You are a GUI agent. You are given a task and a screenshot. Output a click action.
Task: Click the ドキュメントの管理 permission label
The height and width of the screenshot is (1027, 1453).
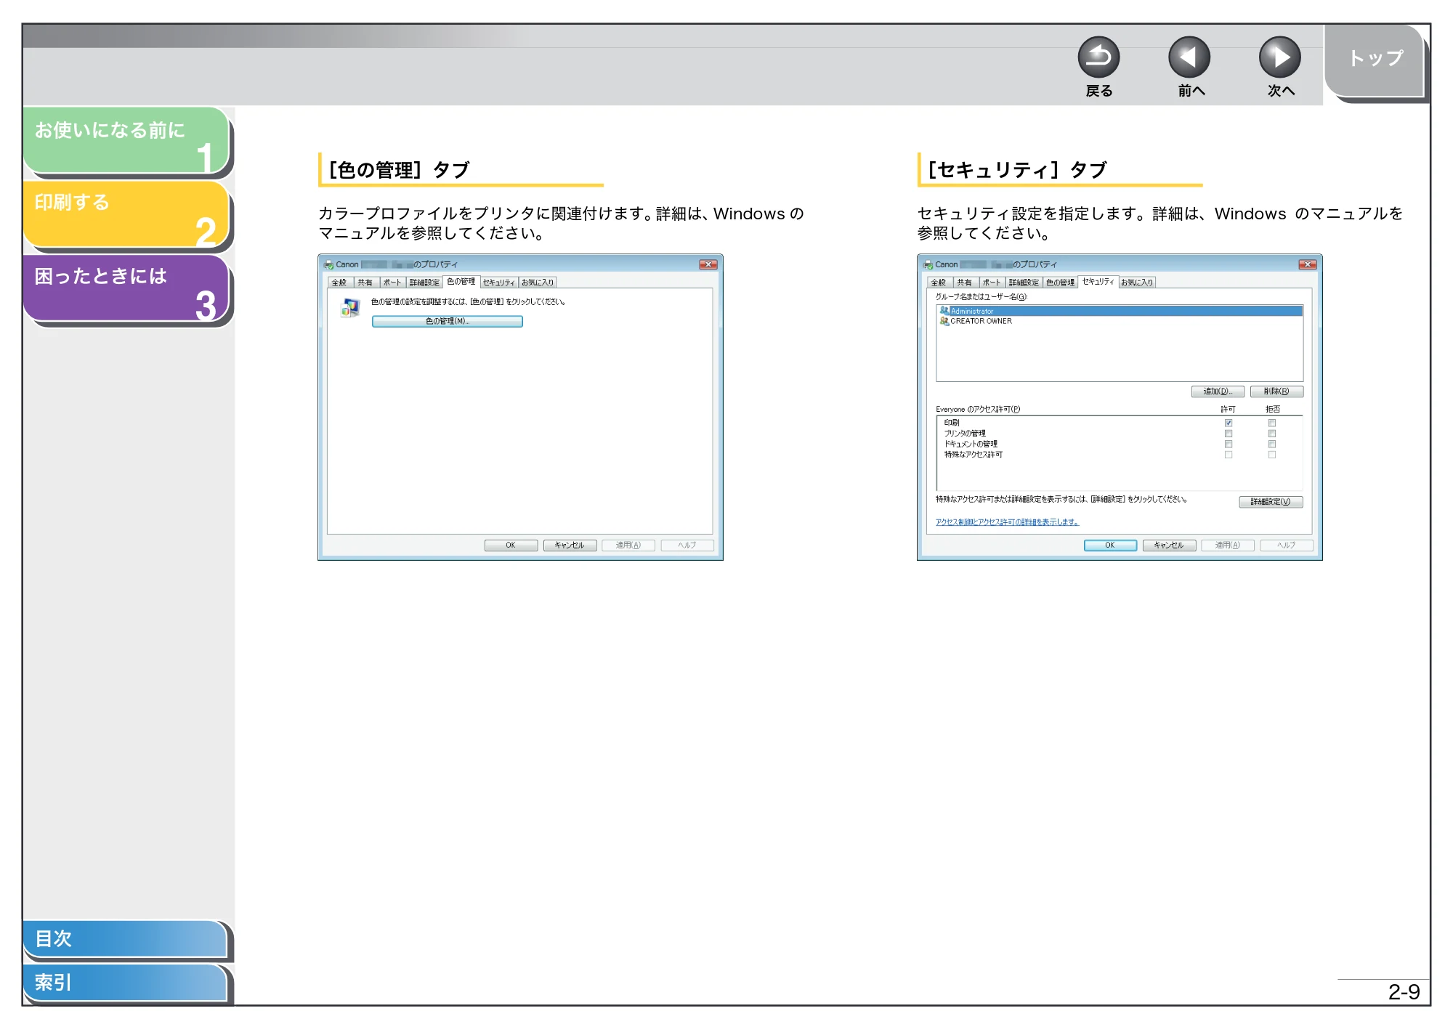[971, 444]
